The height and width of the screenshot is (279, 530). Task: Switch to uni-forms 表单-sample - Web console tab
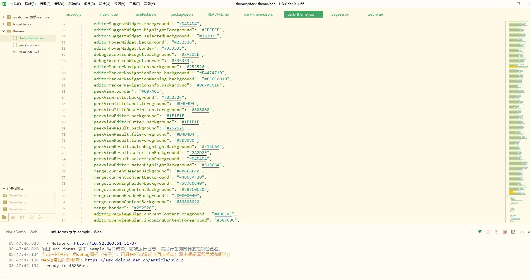pyautogui.click(x=76, y=232)
